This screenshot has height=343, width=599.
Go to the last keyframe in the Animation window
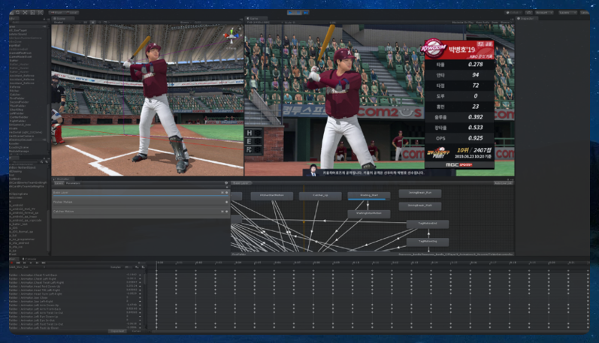click(x=44, y=263)
